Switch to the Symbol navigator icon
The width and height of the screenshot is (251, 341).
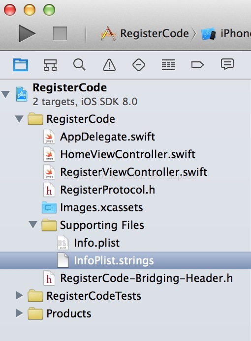50,65
